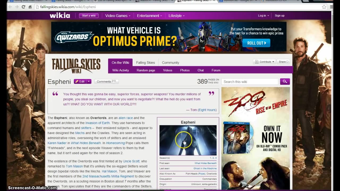Open the Karen Nadier link

pos(57,143)
